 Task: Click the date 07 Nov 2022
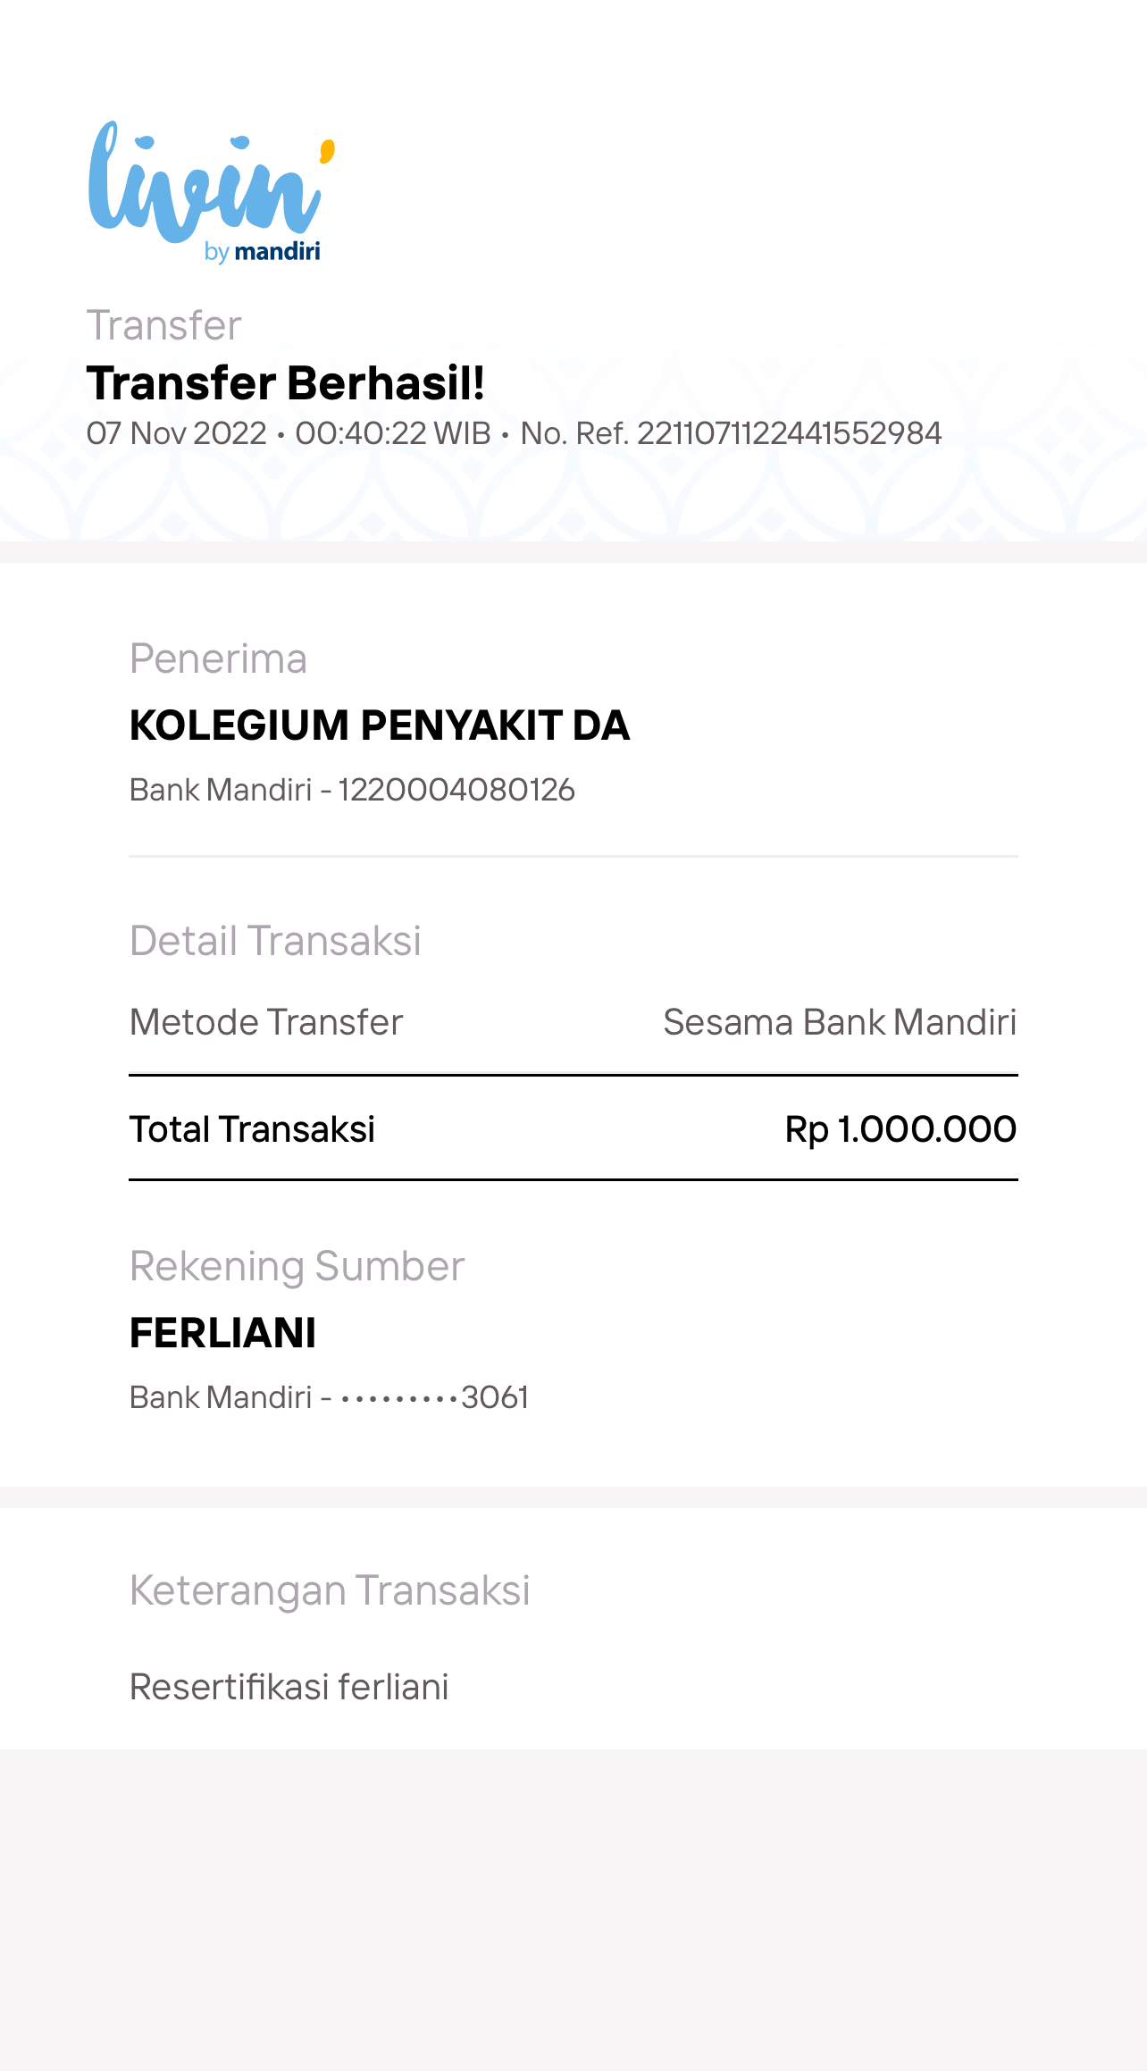[x=176, y=433]
